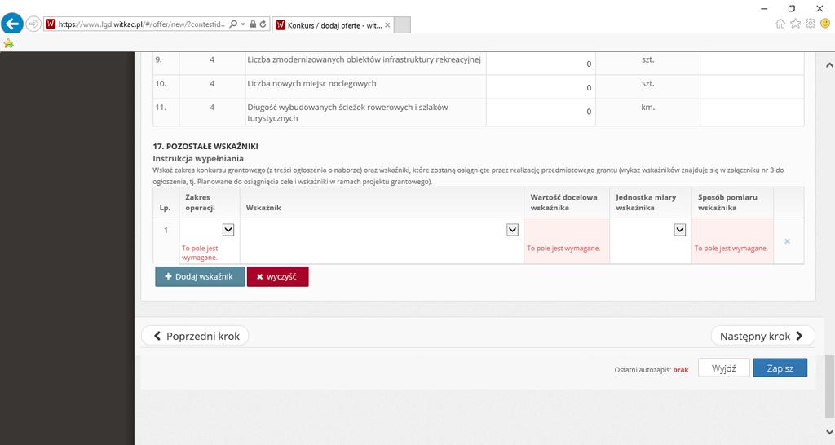Click the smiley feedback icon
Screen dimensions: 835x445
pyautogui.click(x=825, y=24)
